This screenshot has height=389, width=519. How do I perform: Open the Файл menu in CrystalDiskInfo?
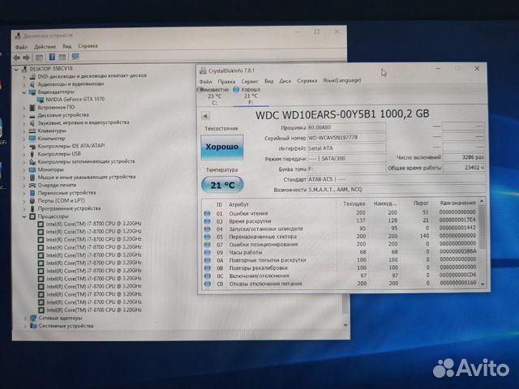tap(205, 81)
